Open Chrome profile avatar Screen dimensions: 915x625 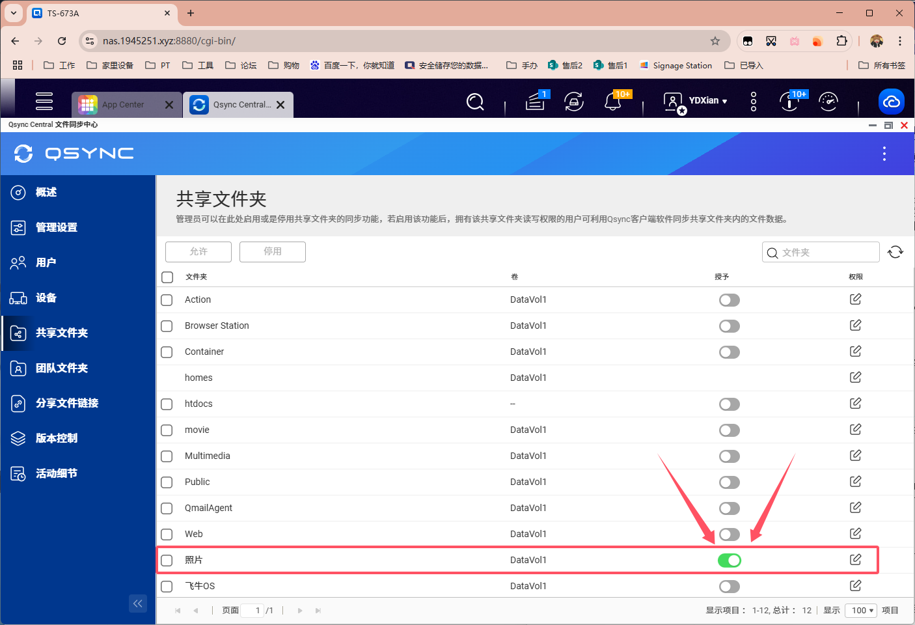[x=877, y=41]
